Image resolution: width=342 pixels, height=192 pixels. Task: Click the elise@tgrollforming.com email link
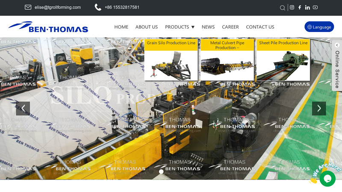coord(58,7)
